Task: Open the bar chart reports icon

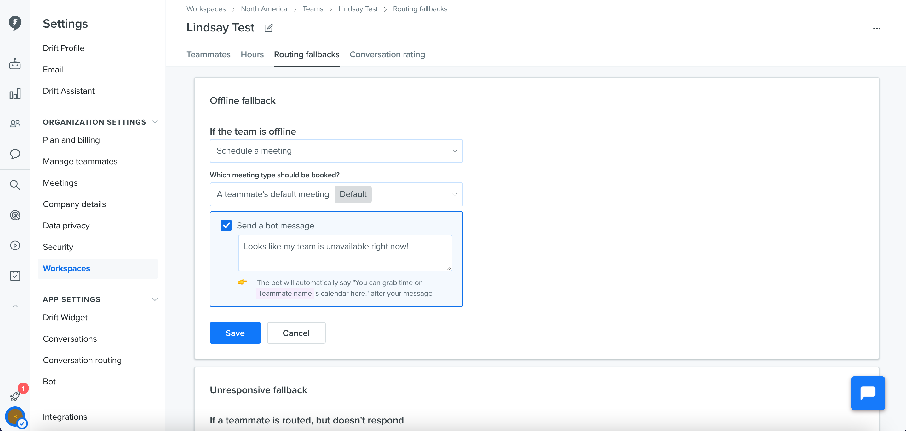Action: coord(15,94)
